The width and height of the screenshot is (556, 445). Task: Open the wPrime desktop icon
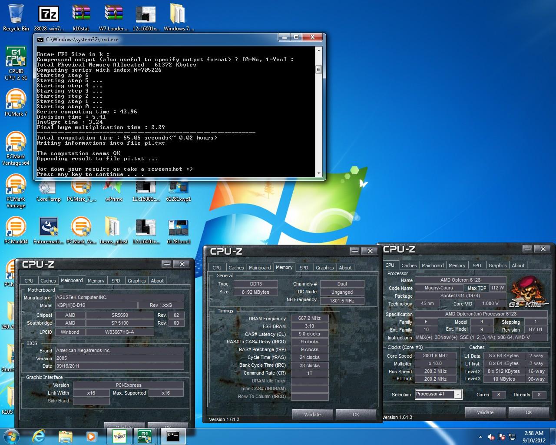pos(114,191)
